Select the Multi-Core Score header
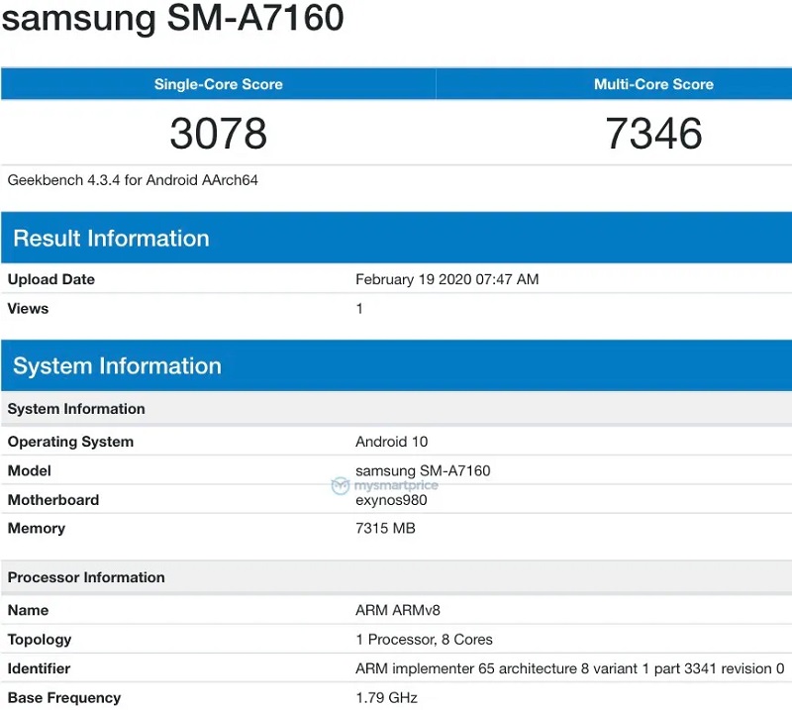This screenshot has width=792, height=710. coord(653,84)
